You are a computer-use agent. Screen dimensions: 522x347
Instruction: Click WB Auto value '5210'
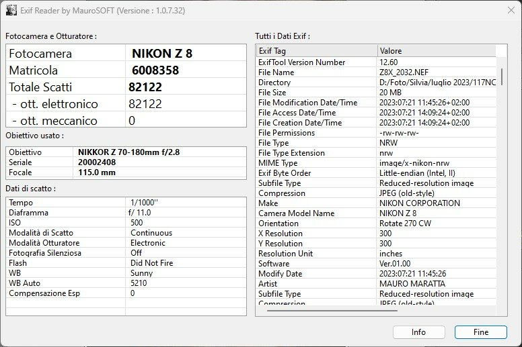(x=139, y=283)
